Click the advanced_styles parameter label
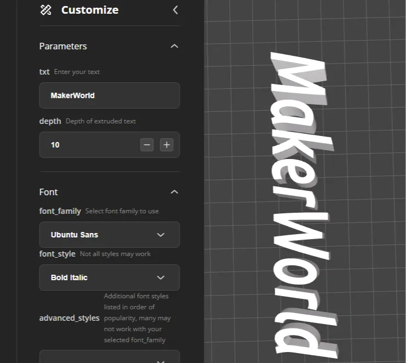The width and height of the screenshot is (406, 363). (x=69, y=318)
